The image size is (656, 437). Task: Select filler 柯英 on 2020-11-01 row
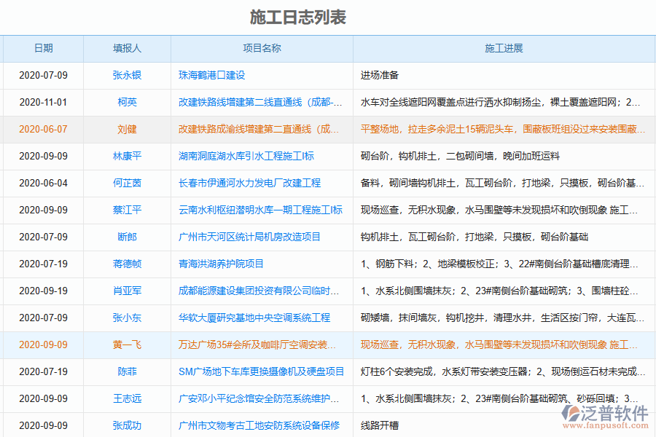click(126, 102)
